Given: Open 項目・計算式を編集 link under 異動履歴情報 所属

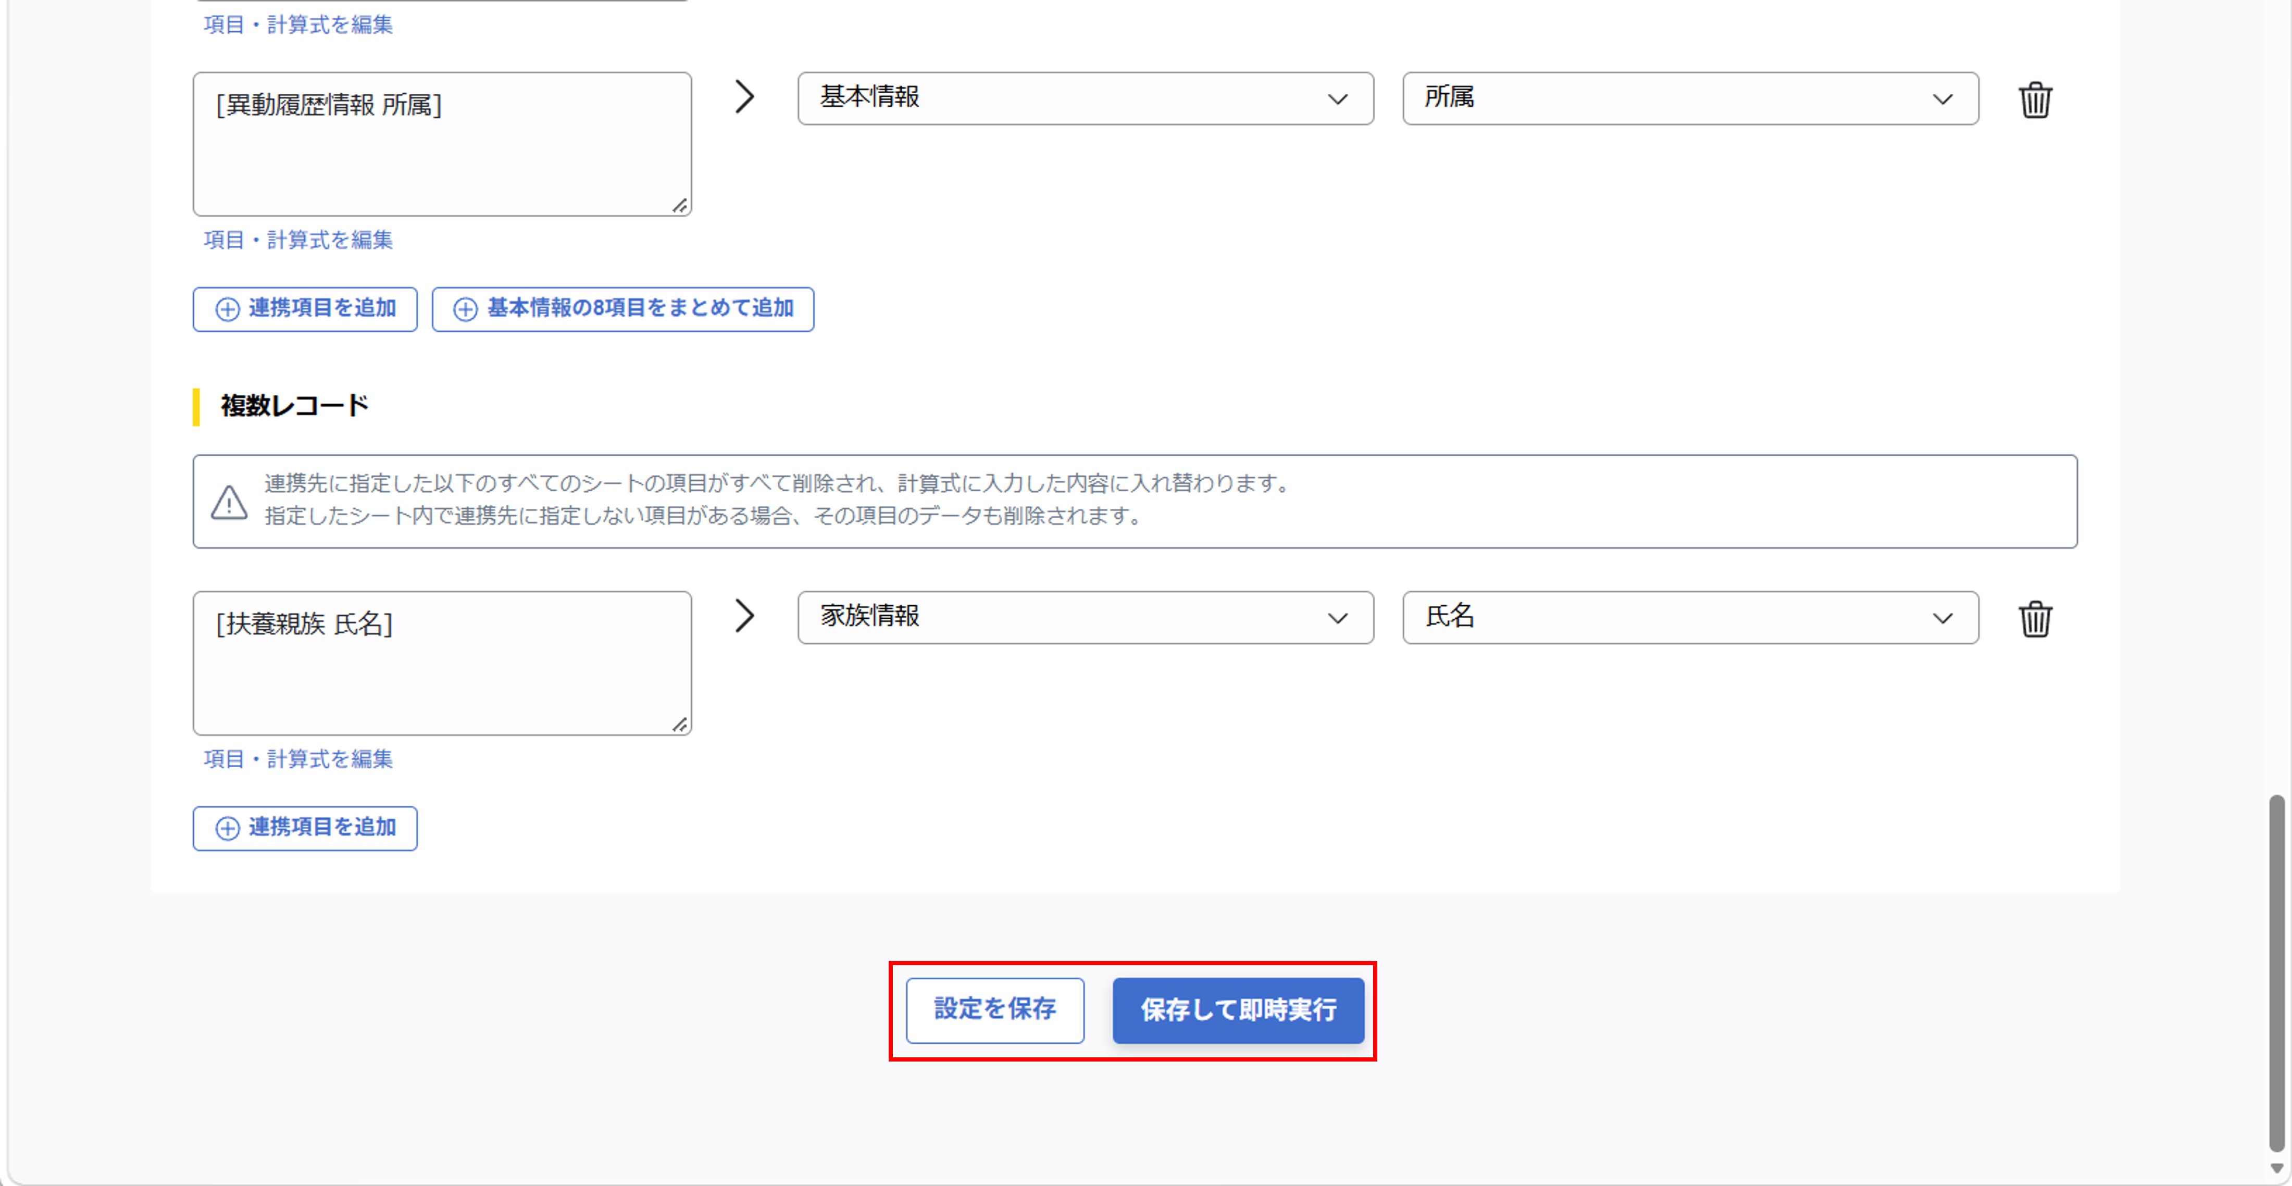Looking at the screenshot, I should (298, 239).
